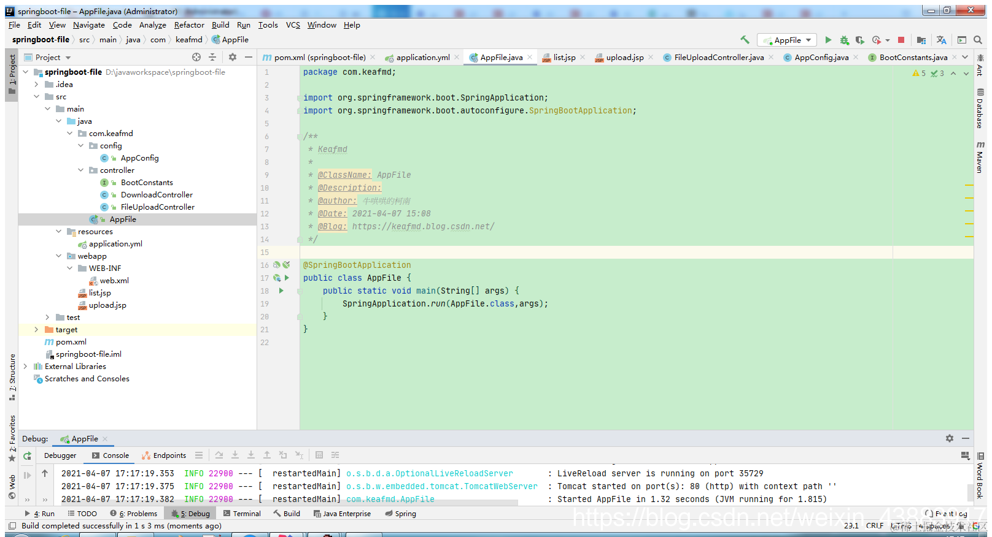Image resolution: width=992 pixels, height=537 pixels.
Task: Resume program in Debug sidebar
Action: click(27, 474)
